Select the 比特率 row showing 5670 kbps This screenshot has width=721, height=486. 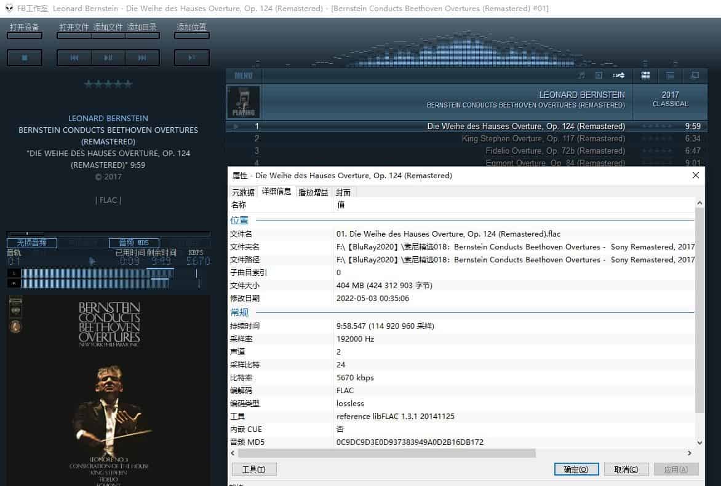click(x=461, y=378)
